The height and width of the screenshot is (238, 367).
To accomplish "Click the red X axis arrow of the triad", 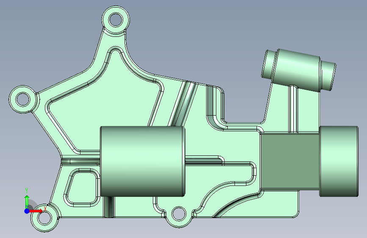I will [36, 211].
